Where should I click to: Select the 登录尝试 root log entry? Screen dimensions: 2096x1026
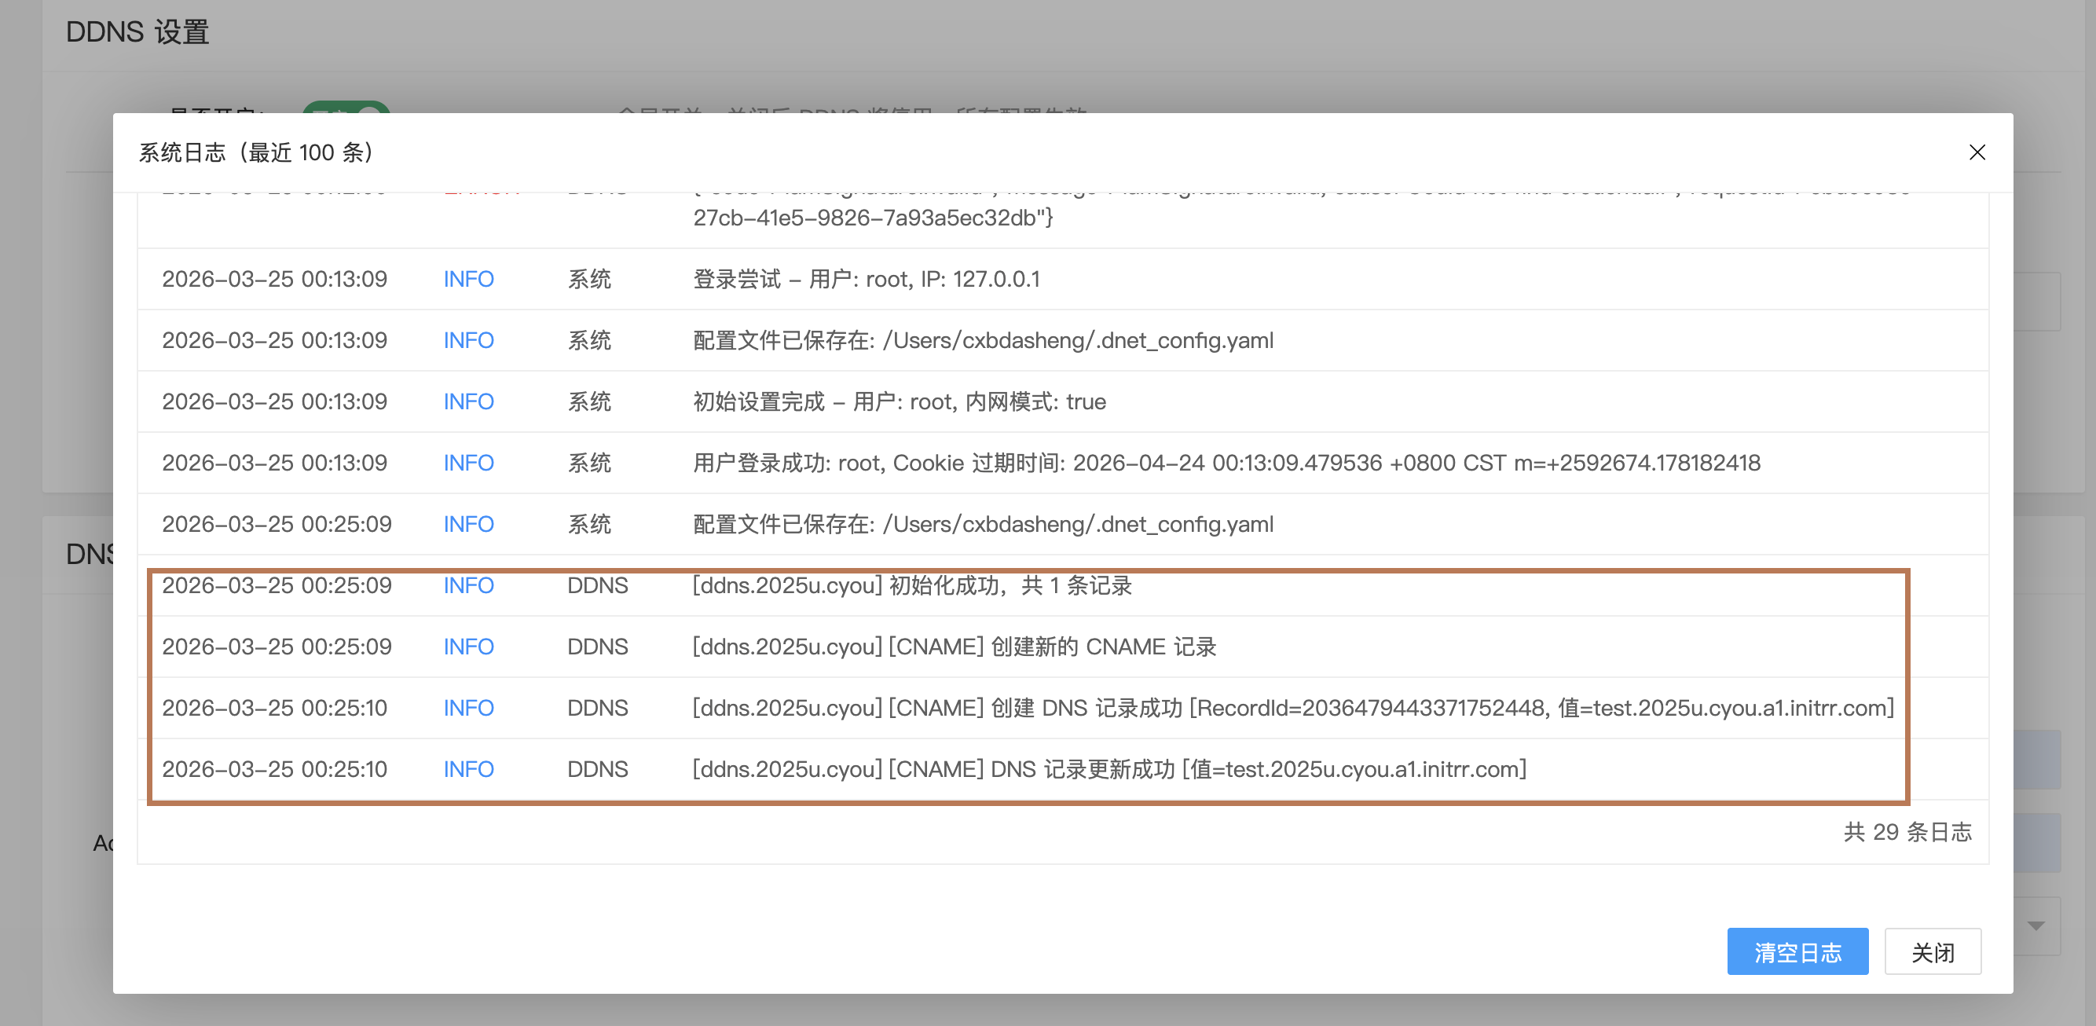tap(866, 279)
